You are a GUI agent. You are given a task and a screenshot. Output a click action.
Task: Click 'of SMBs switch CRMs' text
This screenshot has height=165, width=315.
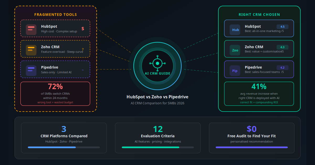point(55,93)
